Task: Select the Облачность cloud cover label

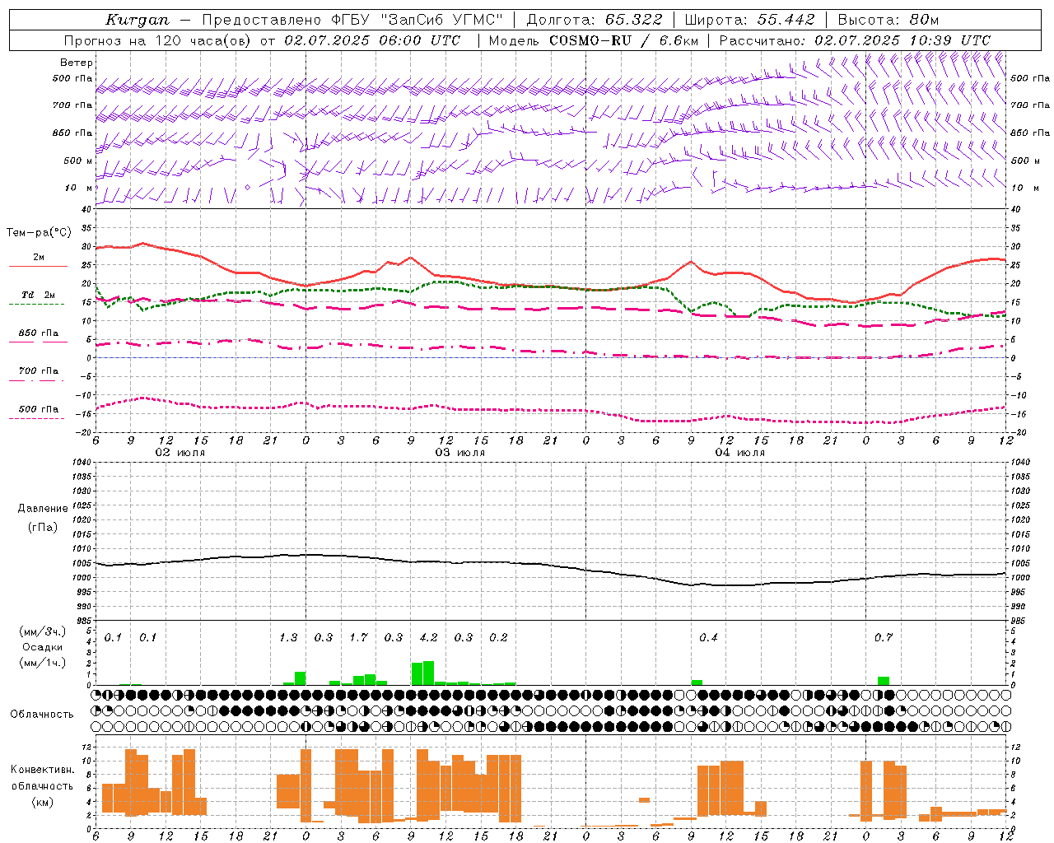Action: (x=42, y=715)
